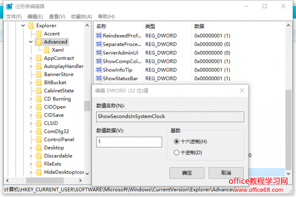The image size is (296, 197).
Task: Click the Registry Editor app icon in title bar
Action: pyautogui.click(x=9, y=6)
